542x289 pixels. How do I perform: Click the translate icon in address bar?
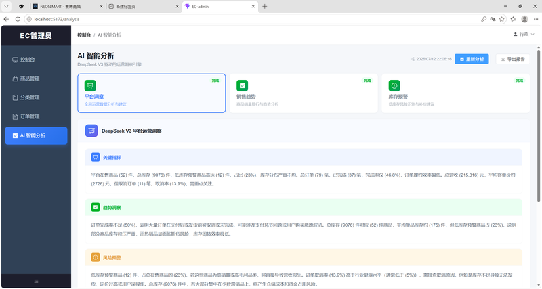pyautogui.click(x=493, y=19)
